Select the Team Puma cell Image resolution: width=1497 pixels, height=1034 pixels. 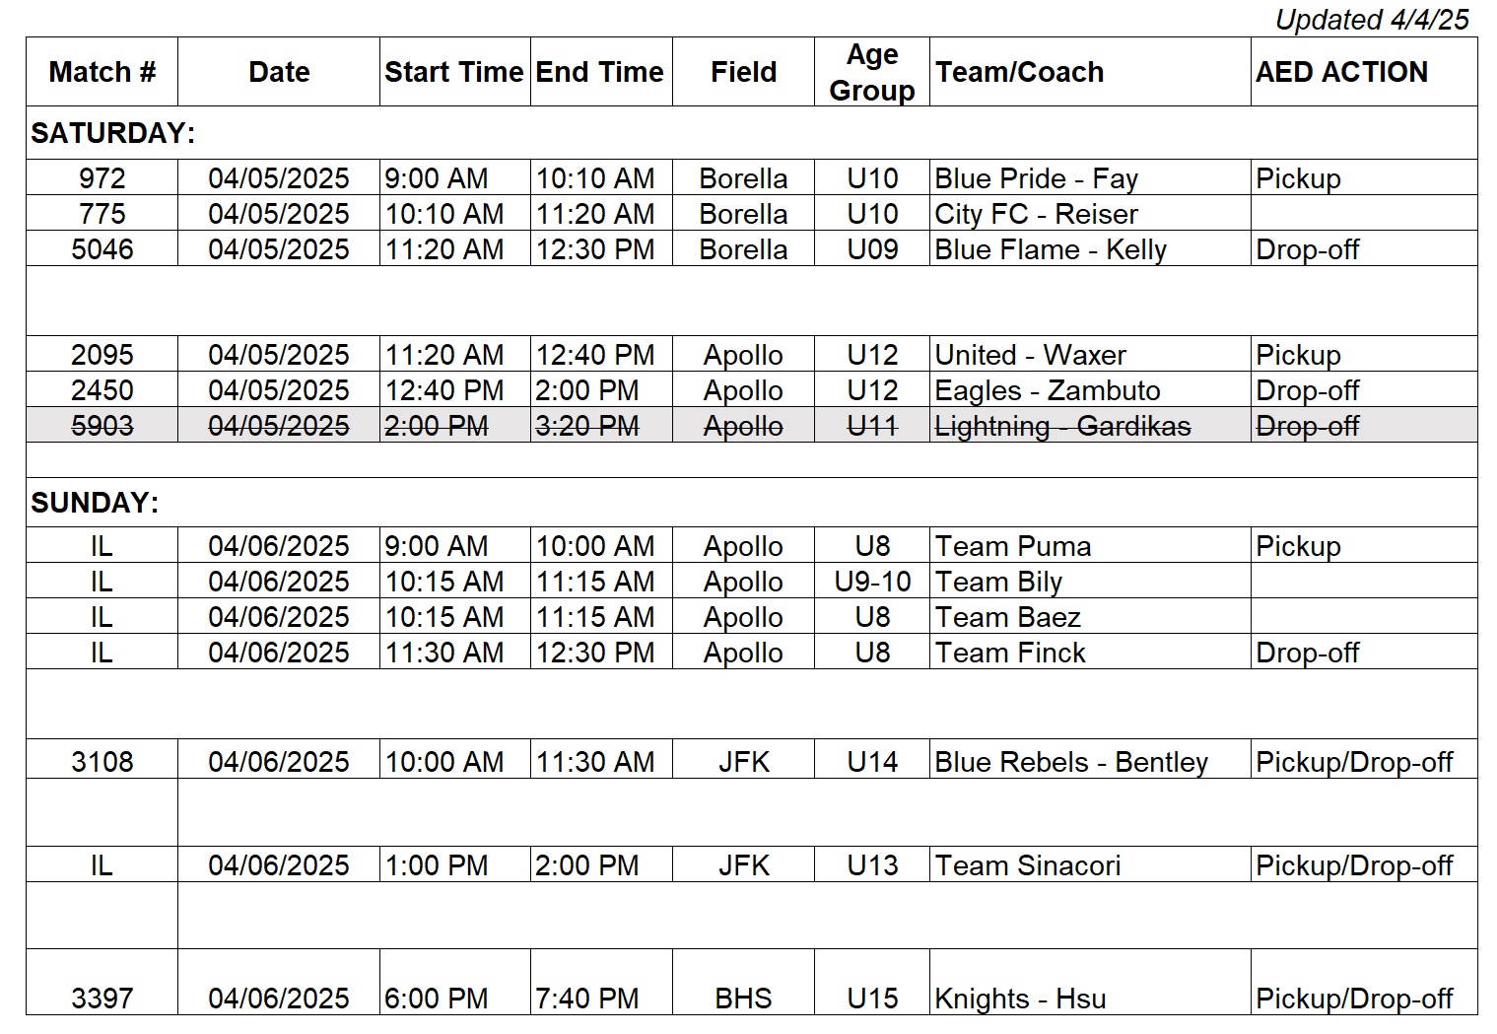[x=1090, y=545]
